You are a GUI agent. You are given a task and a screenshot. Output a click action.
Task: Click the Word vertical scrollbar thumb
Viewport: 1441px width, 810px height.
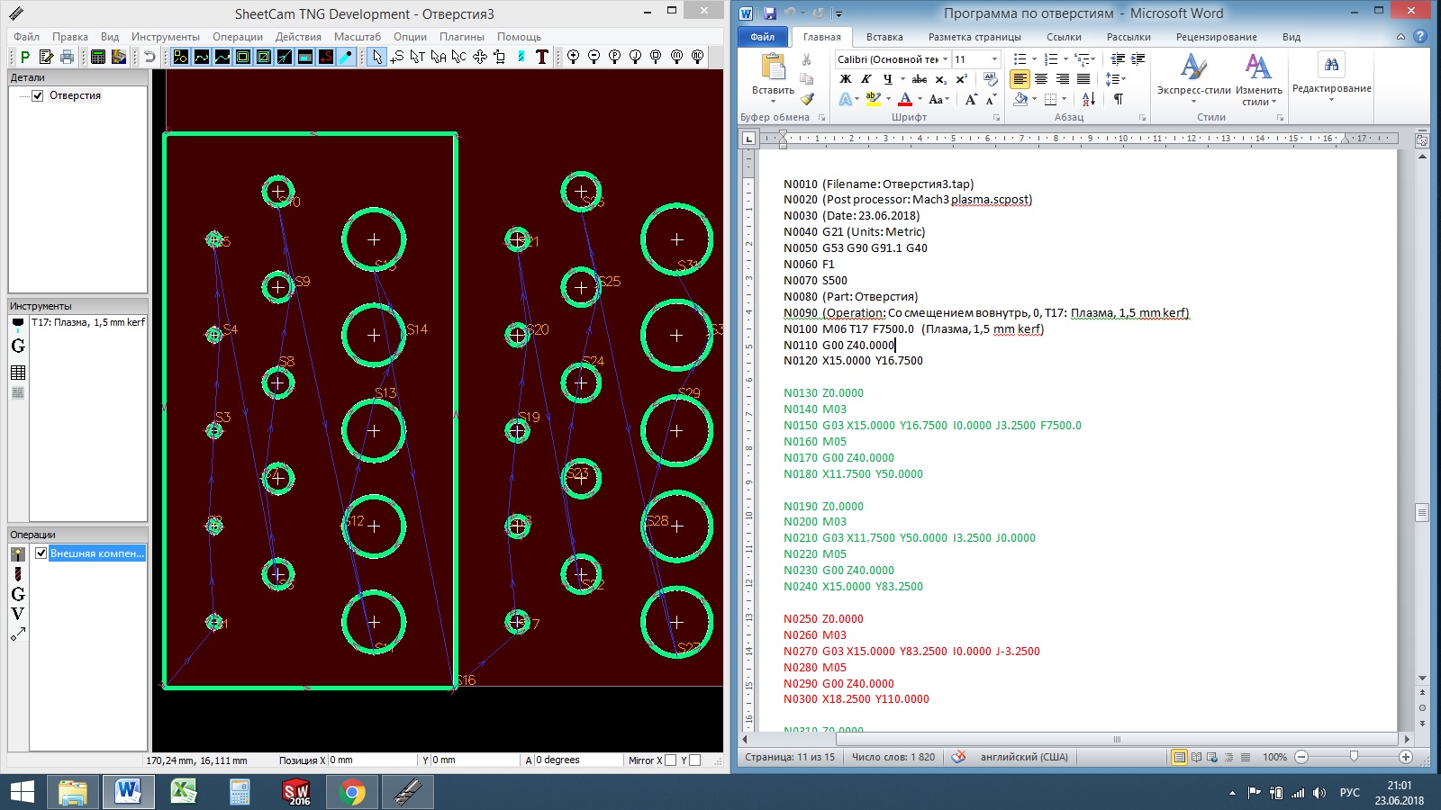click(1422, 512)
